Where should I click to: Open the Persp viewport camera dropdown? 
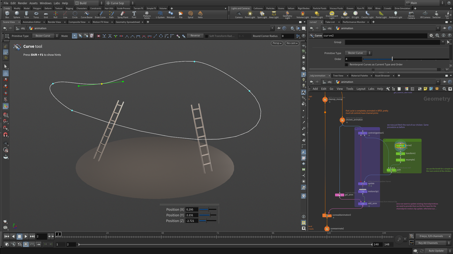click(x=277, y=43)
